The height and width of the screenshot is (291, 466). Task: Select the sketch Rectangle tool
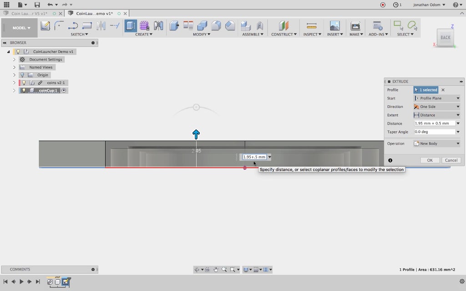[x=87, y=25]
